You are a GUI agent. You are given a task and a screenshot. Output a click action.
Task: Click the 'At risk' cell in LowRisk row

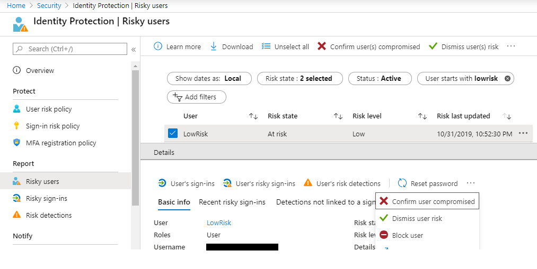(x=277, y=134)
